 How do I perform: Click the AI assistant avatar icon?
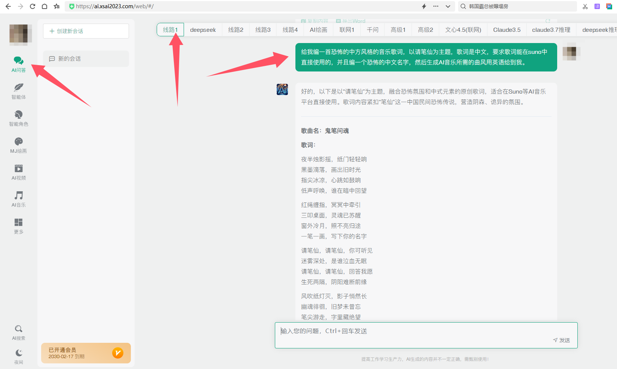tap(282, 89)
